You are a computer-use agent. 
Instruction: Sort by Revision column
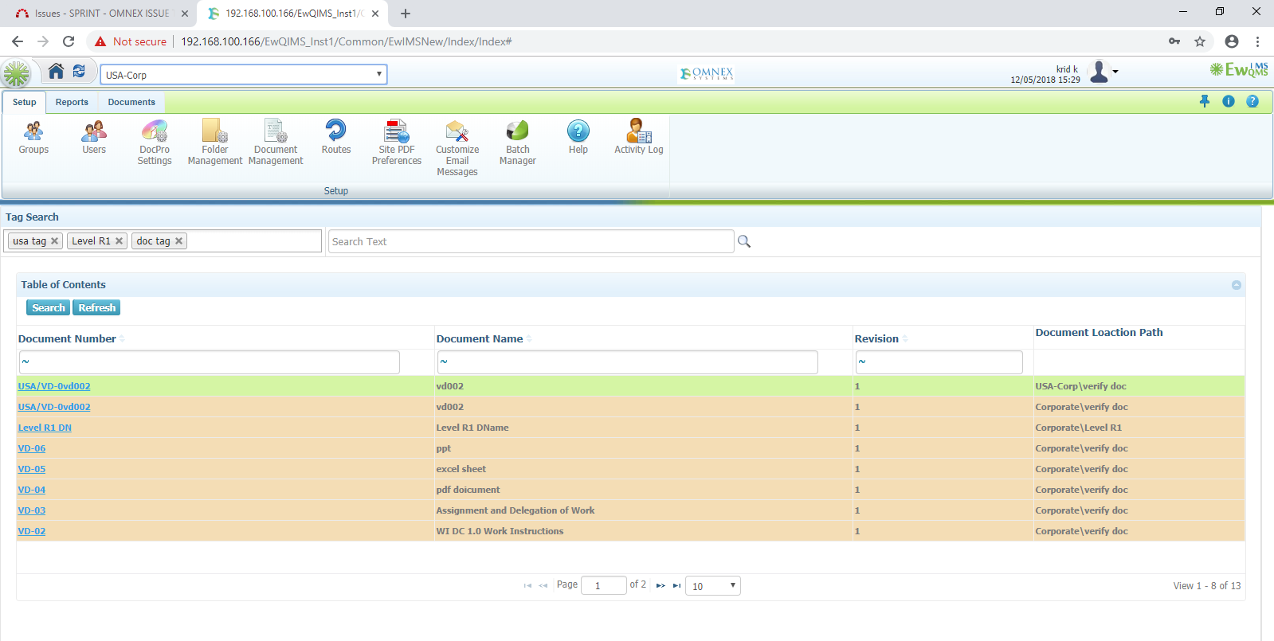(876, 338)
